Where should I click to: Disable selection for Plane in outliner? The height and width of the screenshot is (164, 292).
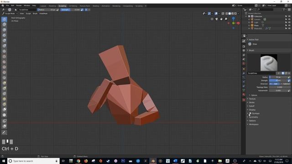click(286, 26)
